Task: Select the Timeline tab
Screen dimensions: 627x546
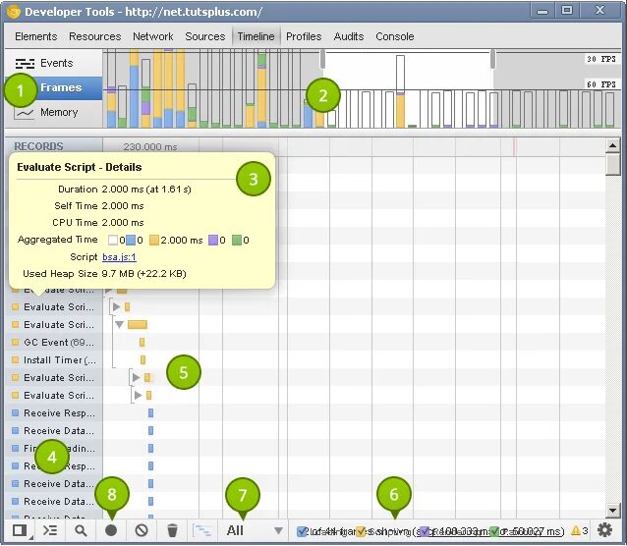Action: (256, 36)
